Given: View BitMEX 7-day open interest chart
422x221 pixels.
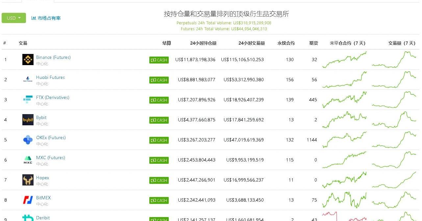Looking at the screenshot, I should 344,200.
